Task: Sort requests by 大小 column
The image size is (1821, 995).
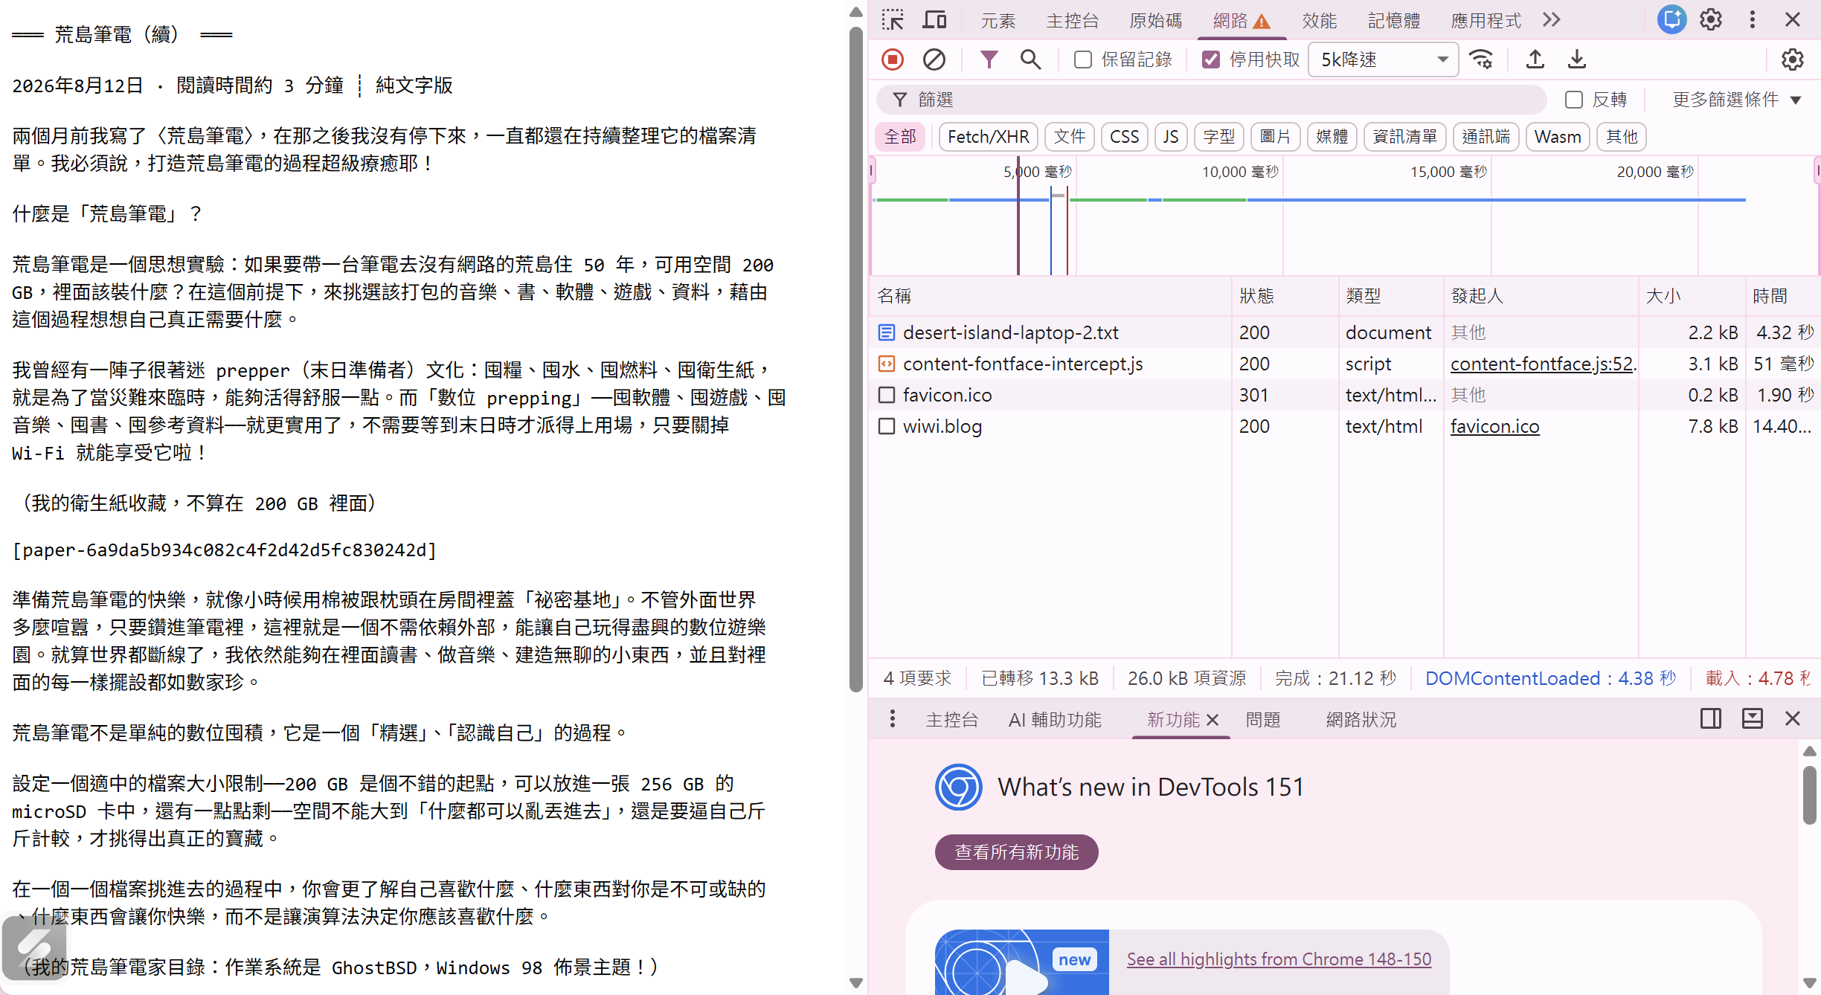Action: (1692, 296)
